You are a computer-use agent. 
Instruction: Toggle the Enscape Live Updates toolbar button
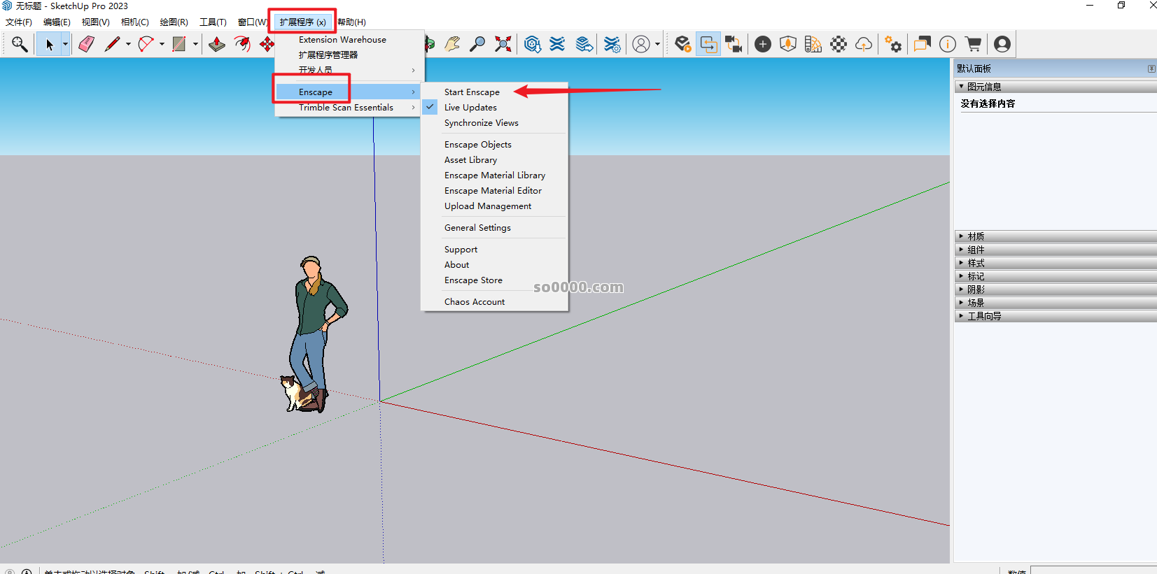pyautogui.click(x=708, y=44)
